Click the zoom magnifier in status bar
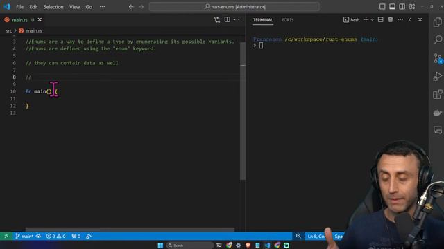444x249 pixels. pyautogui.click(x=298, y=236)
